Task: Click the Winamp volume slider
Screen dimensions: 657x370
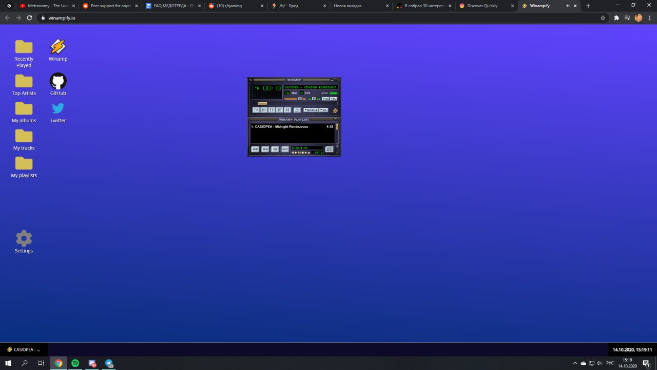Action: coord(295,99)
